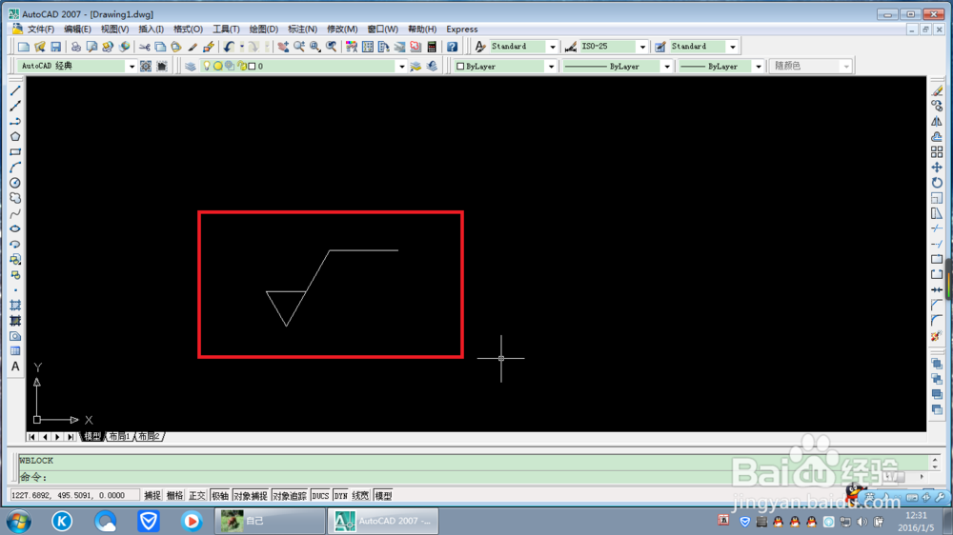
Task: Open the Express menu
Action: click(462, 30)
